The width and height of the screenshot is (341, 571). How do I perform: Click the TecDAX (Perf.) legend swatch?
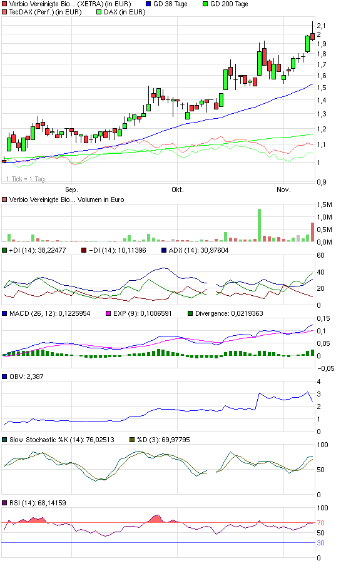tap(4, 13)
